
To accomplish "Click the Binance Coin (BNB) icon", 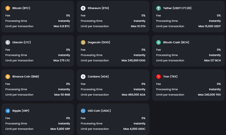I will pyautogui.click(x=8, y=77).
